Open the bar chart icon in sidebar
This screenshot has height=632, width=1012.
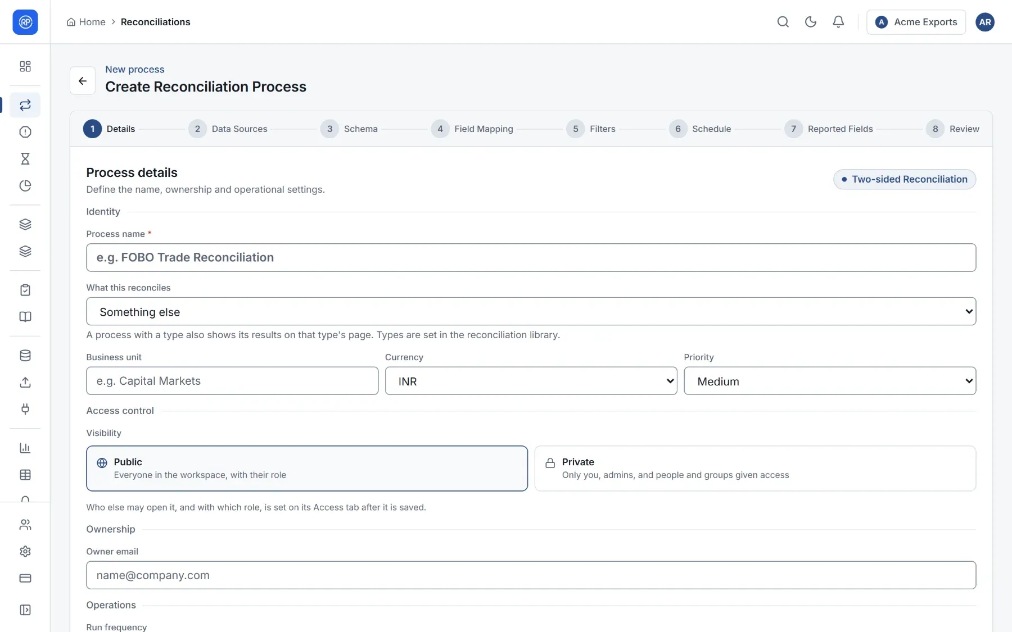25,448
